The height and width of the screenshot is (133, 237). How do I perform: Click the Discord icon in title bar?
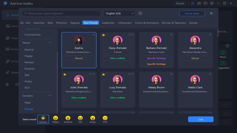tap(199, 3)
